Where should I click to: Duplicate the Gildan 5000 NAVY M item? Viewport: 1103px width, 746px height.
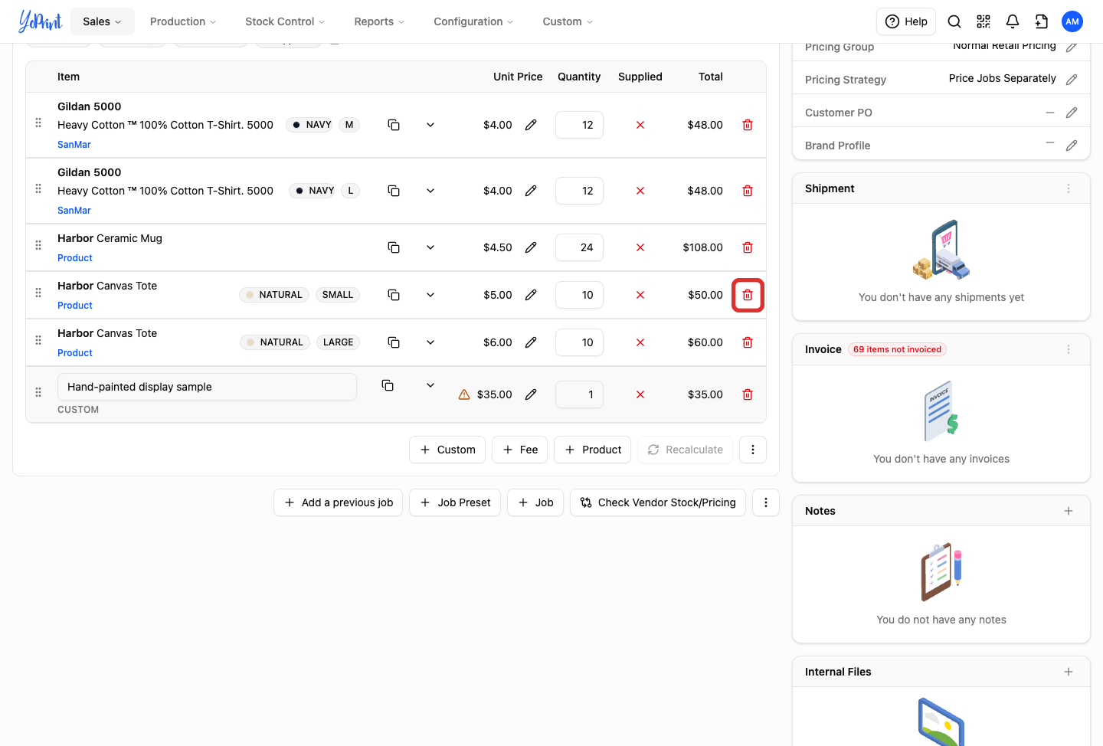click(x=394, y=125)
